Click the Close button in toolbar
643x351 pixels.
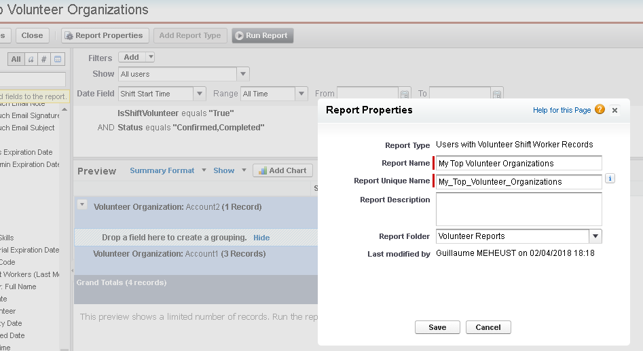32,36
